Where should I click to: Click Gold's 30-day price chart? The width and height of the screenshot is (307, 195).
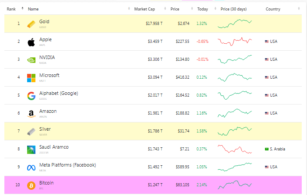(x=235, y=24)
